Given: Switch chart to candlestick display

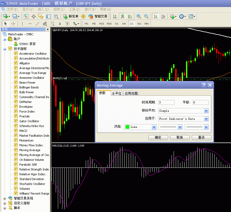Looking at the screenshot, I should tap(122, 16).
